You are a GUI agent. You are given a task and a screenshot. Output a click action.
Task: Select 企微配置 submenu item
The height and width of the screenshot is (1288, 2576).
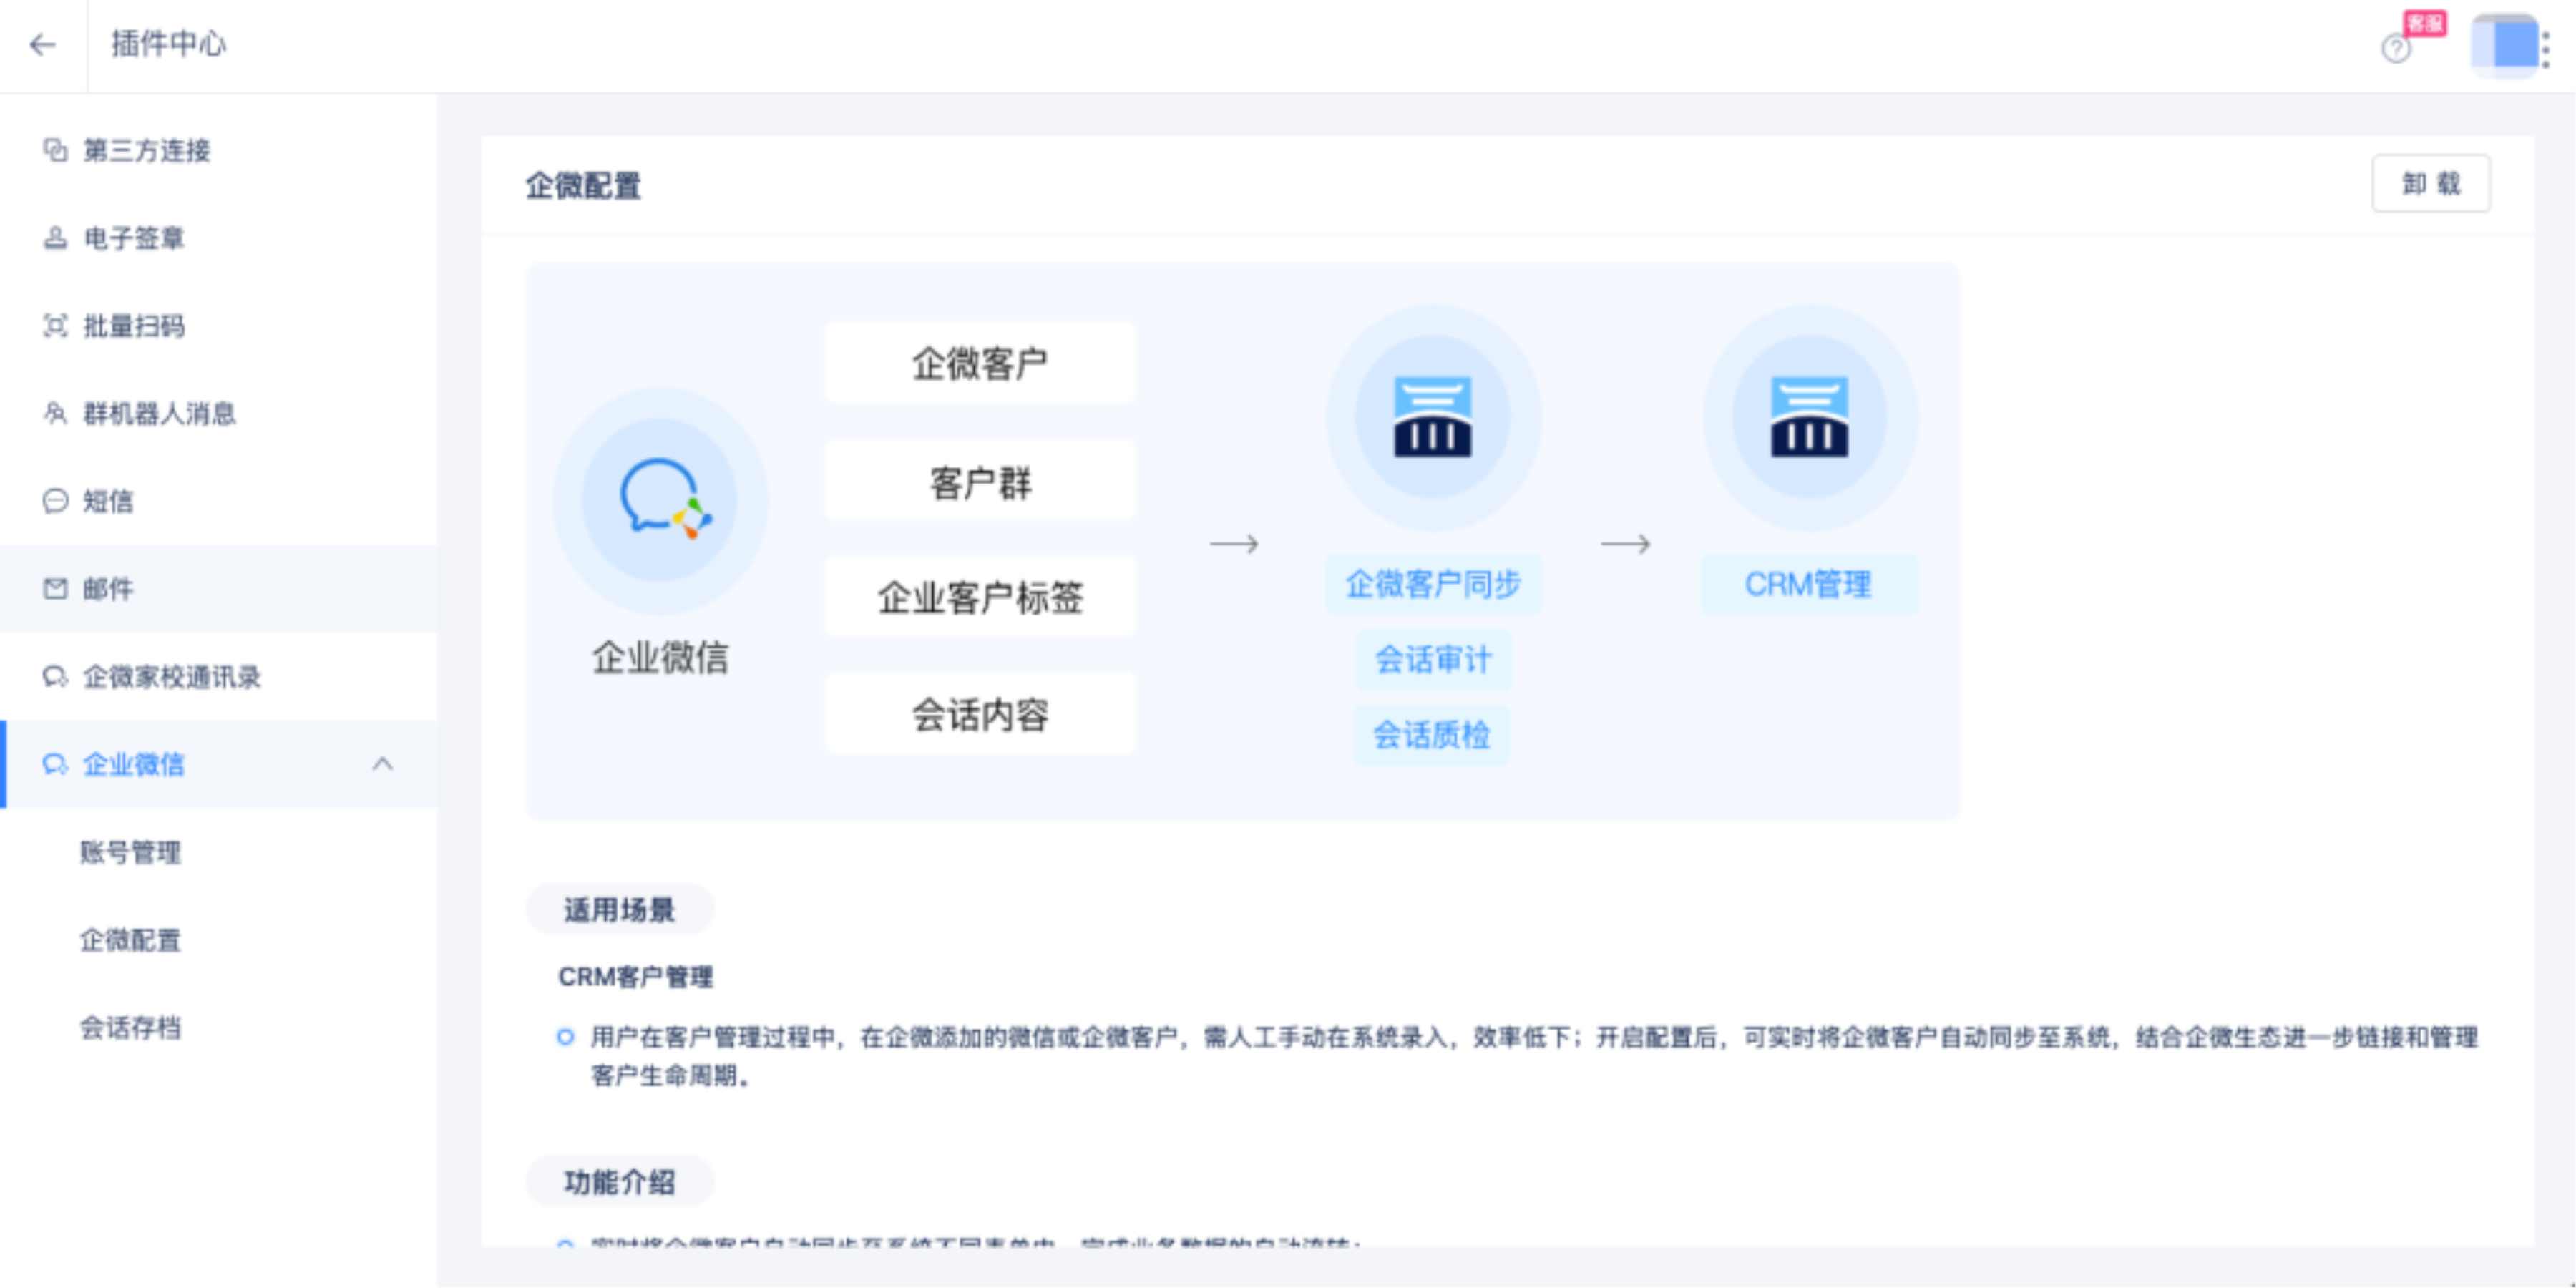click(x=130, y=940)
